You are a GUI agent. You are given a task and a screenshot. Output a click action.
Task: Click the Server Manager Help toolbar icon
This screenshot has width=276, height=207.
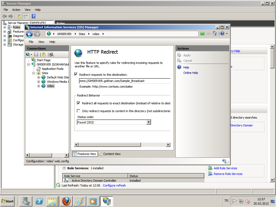(33, 16)
